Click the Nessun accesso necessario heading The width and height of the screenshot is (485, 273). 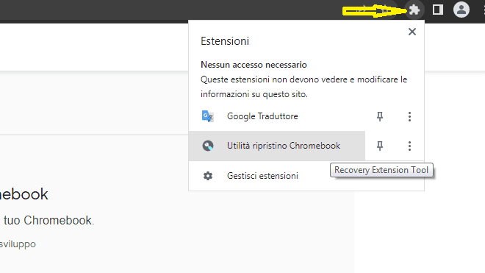point(254,65)
